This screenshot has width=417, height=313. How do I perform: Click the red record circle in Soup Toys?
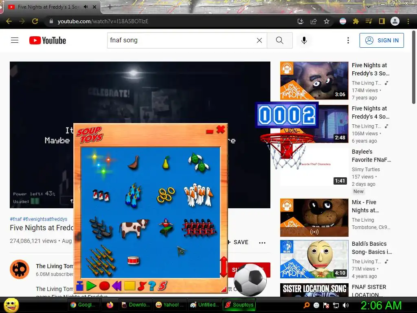click(104, 286)
